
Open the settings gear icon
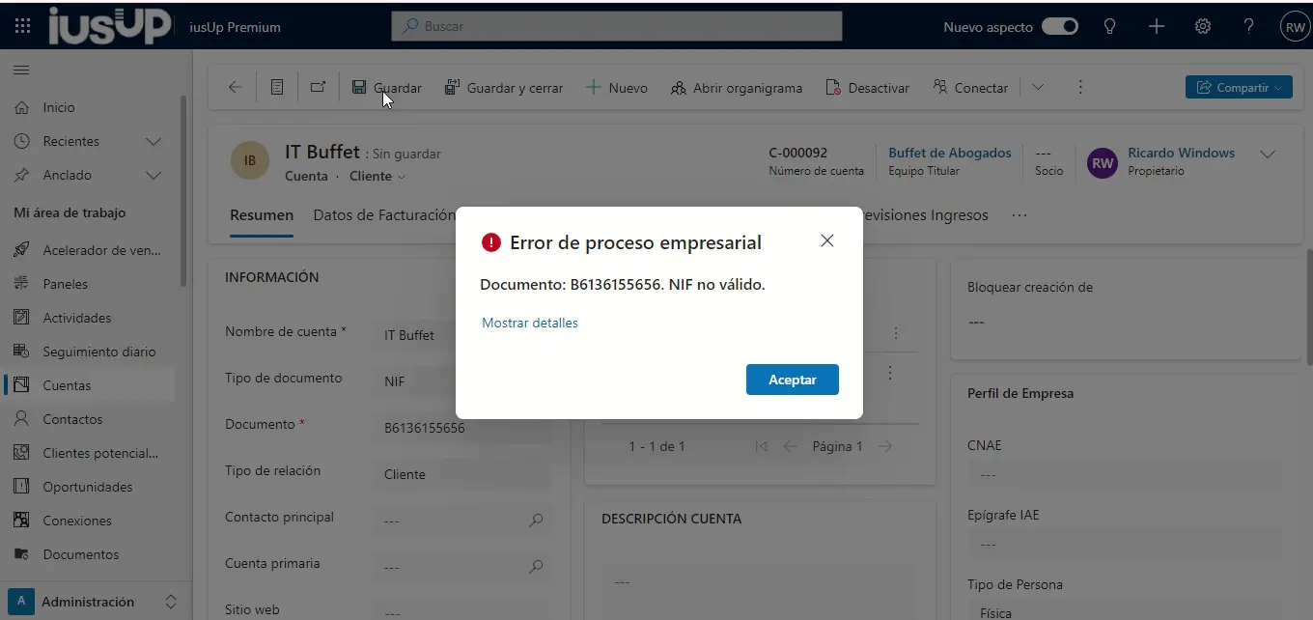[1203, 27]
